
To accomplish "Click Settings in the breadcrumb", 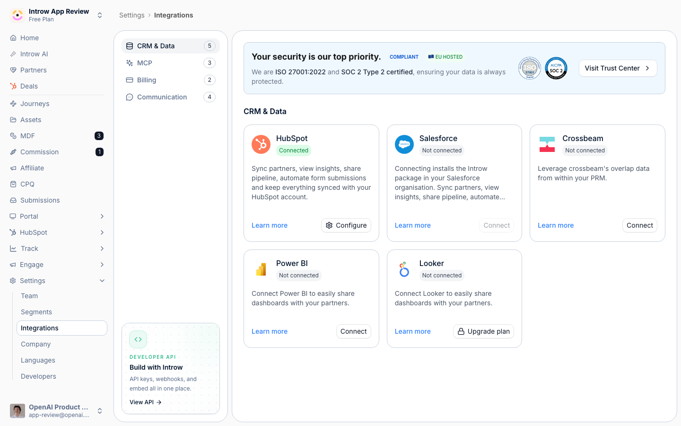I will (132, 15).
